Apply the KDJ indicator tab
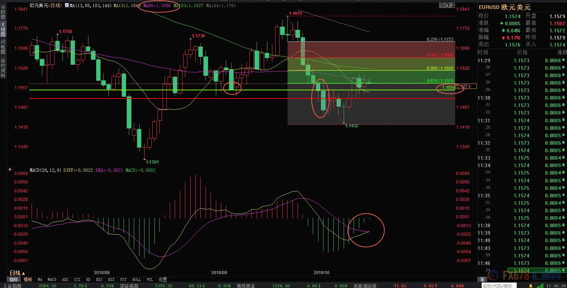The width and height of the screenshot is (567, 288). (99, 279)
